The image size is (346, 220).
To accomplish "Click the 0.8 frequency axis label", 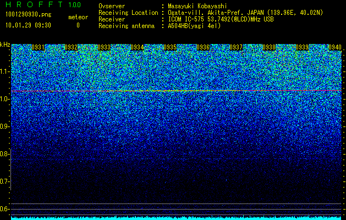I will 4,154.
